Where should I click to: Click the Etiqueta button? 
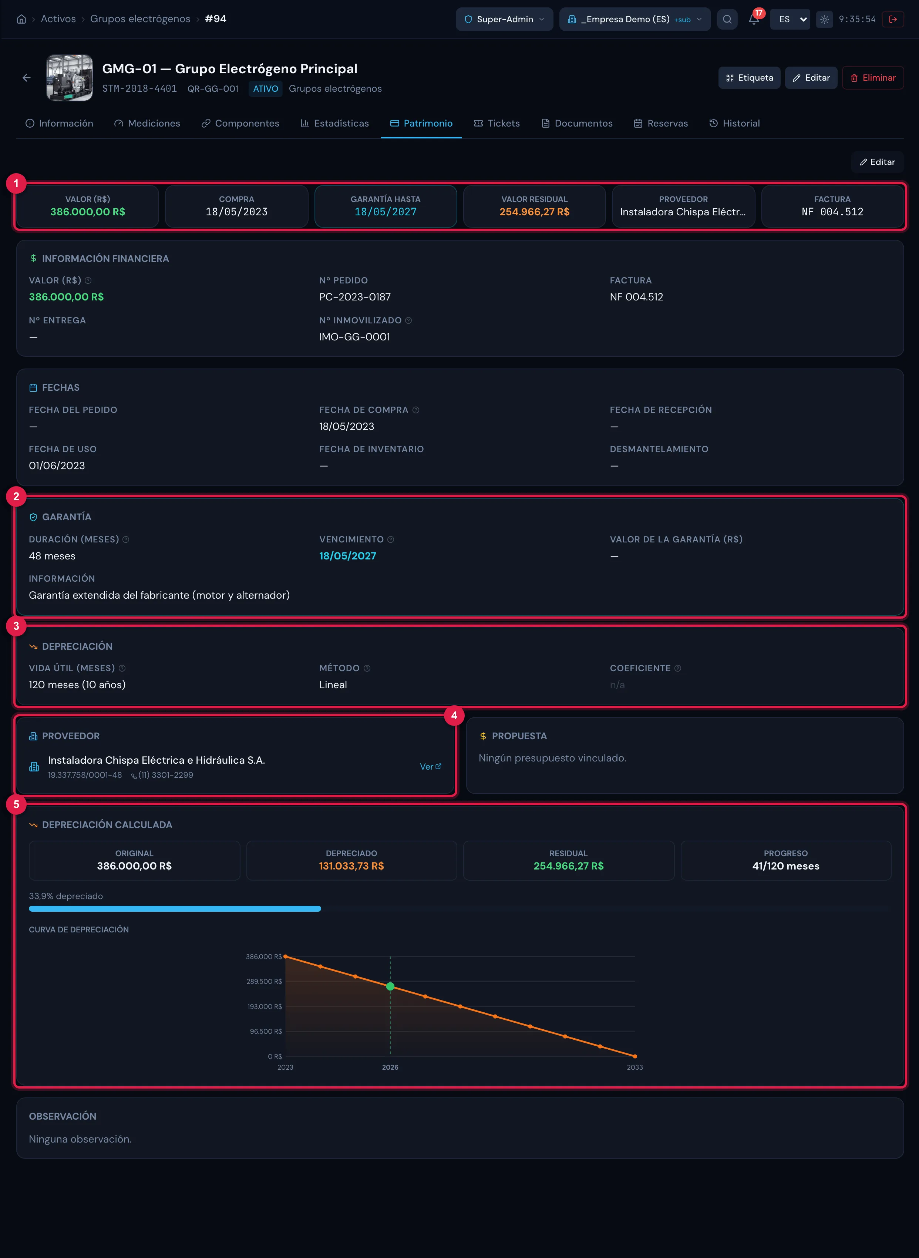[749, 78]
